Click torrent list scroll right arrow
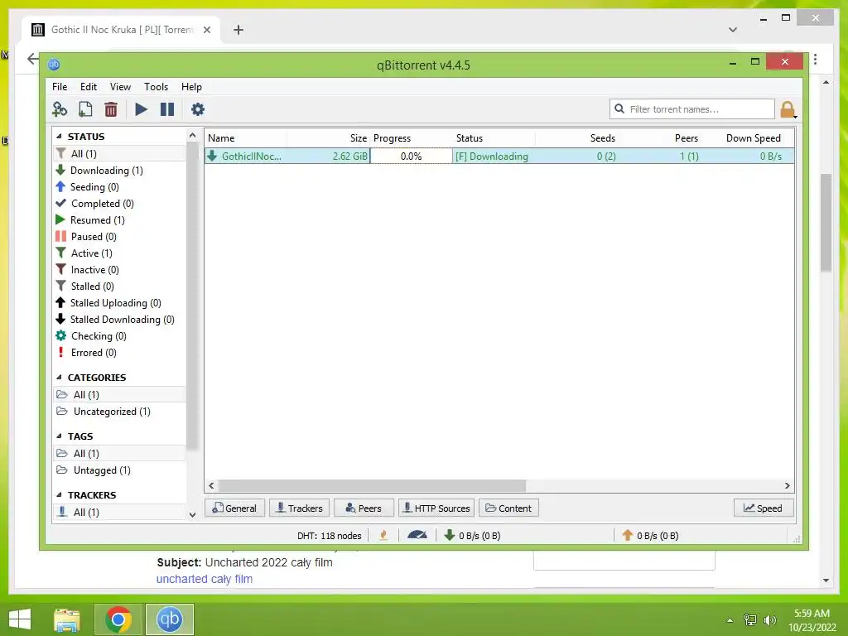Viewport: 848px width, 636px height. pos(788,485)
